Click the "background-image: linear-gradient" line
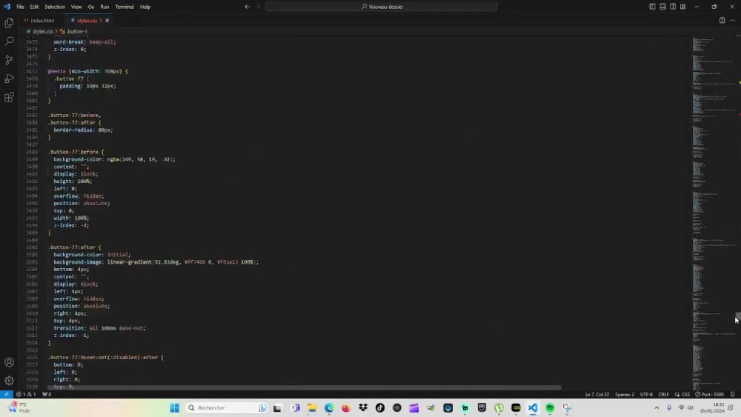This screenshot has height=417, width=741. [156, 262]
